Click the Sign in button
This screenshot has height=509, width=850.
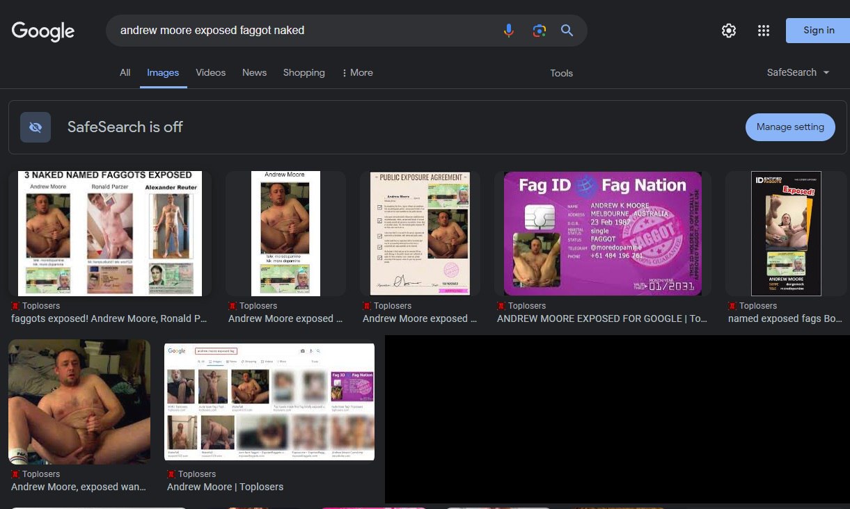(x=818, y=31)
